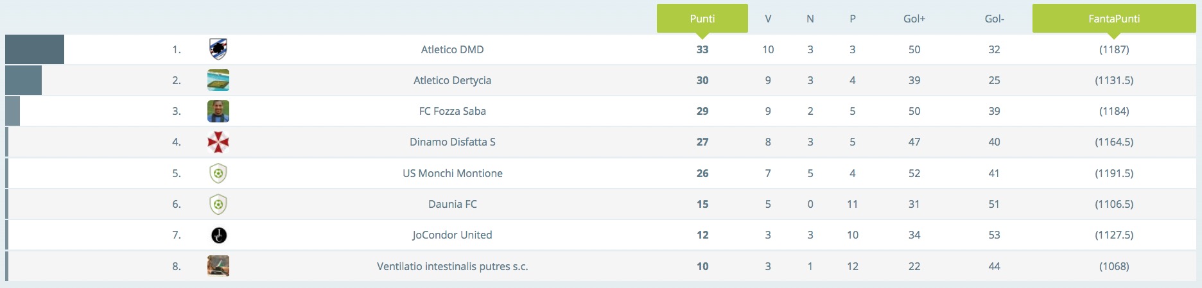The image size is (1202, 288).
Task: Select the Daunia FC points value 15
Action: (702, 204)
